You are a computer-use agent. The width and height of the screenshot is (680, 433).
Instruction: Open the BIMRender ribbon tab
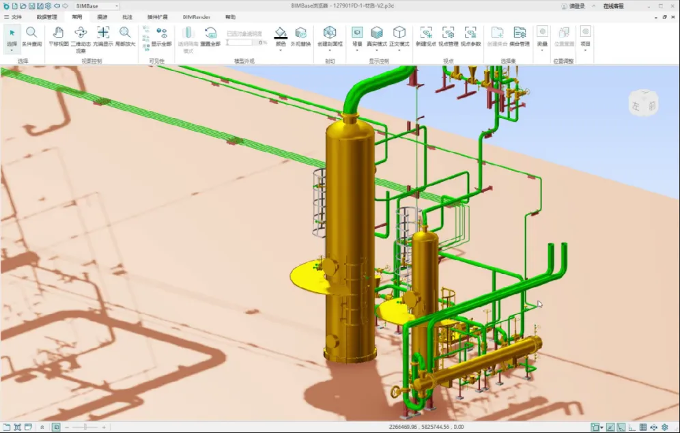tap(197, 17)
